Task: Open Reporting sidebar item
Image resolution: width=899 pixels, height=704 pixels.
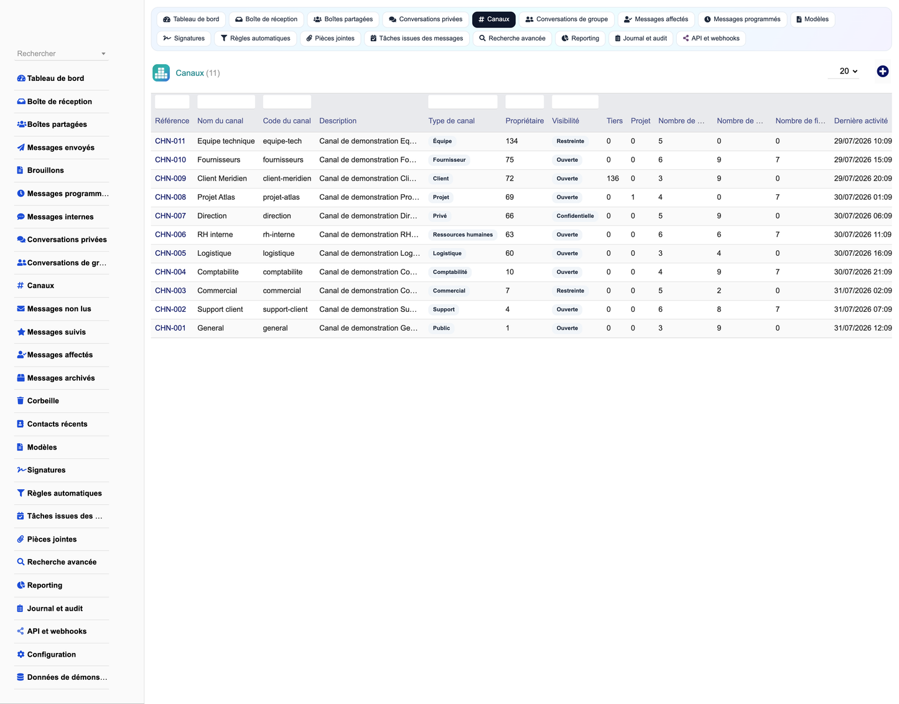Action: click(62, 585)
